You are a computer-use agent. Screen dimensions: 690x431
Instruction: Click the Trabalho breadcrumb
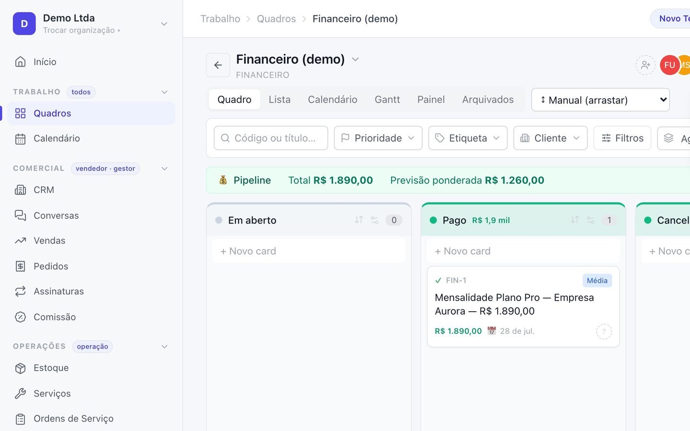pos(220,19)
